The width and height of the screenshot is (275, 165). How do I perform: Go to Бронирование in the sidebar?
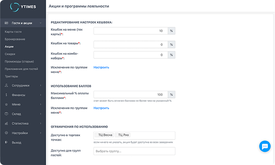[x=15, y=39]
